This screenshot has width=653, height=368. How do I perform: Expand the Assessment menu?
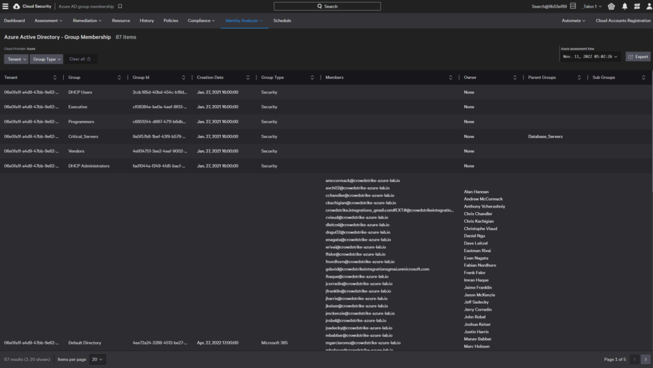(48, 20)
